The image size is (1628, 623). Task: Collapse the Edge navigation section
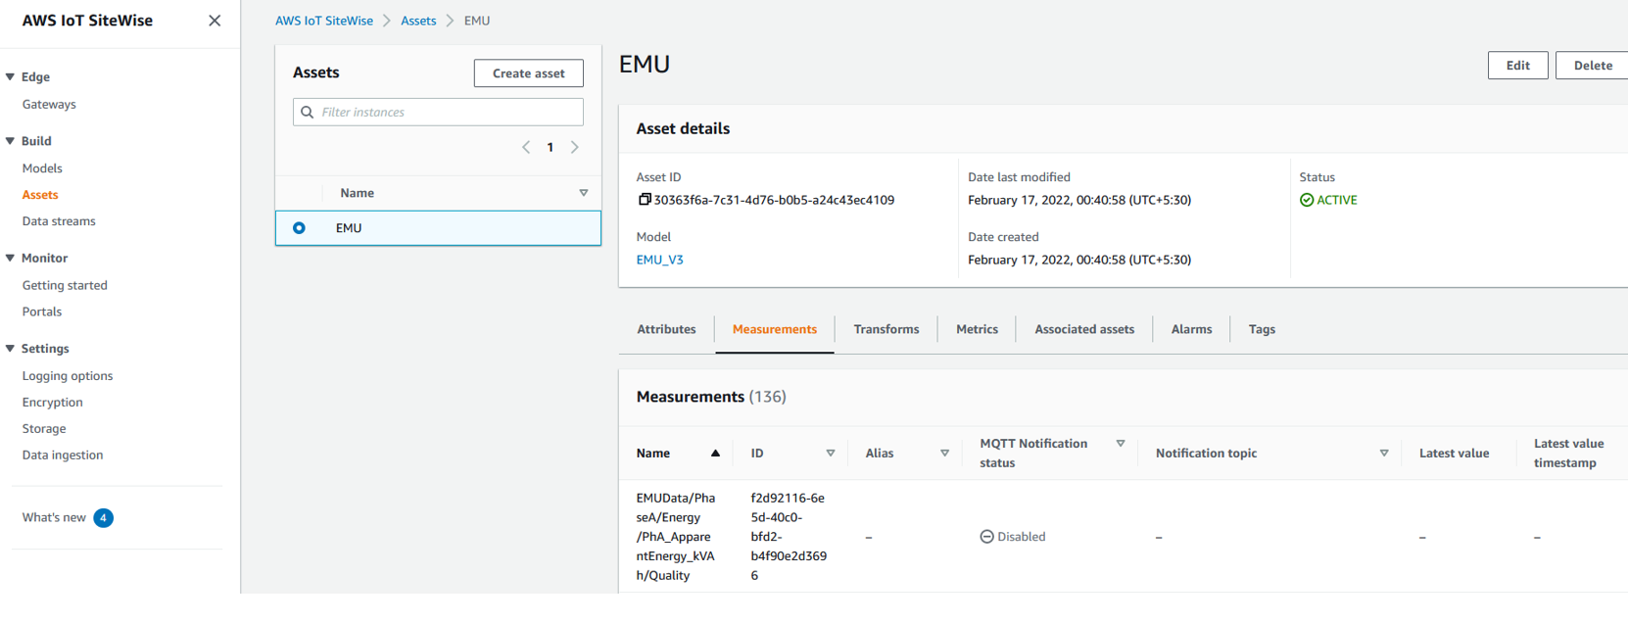[x=10, y=76]
